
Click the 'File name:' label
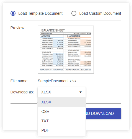19,81
